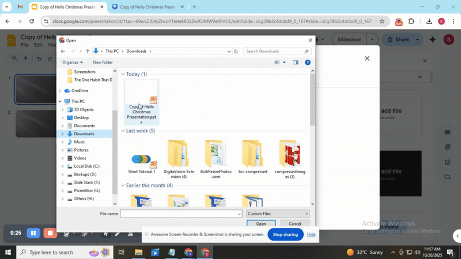Viewport: 461px width, 259px height.
Task: Expand the OneDrive tree node
Action: click(60, 91)
